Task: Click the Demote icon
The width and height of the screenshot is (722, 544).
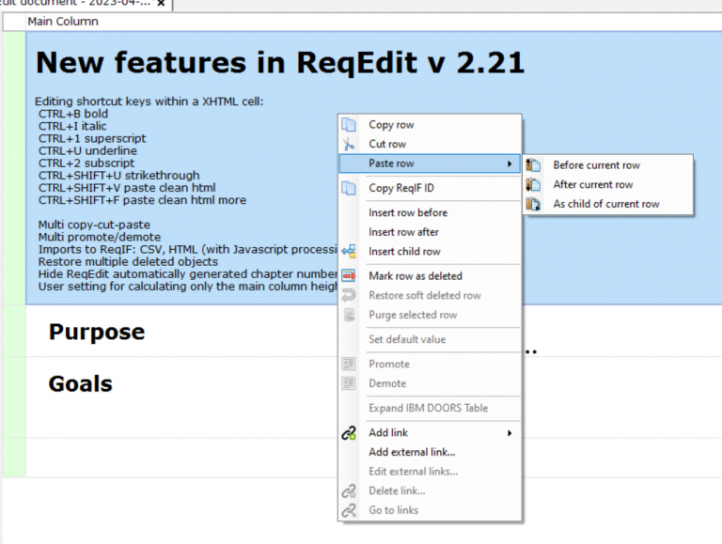Action: point(349,383)
